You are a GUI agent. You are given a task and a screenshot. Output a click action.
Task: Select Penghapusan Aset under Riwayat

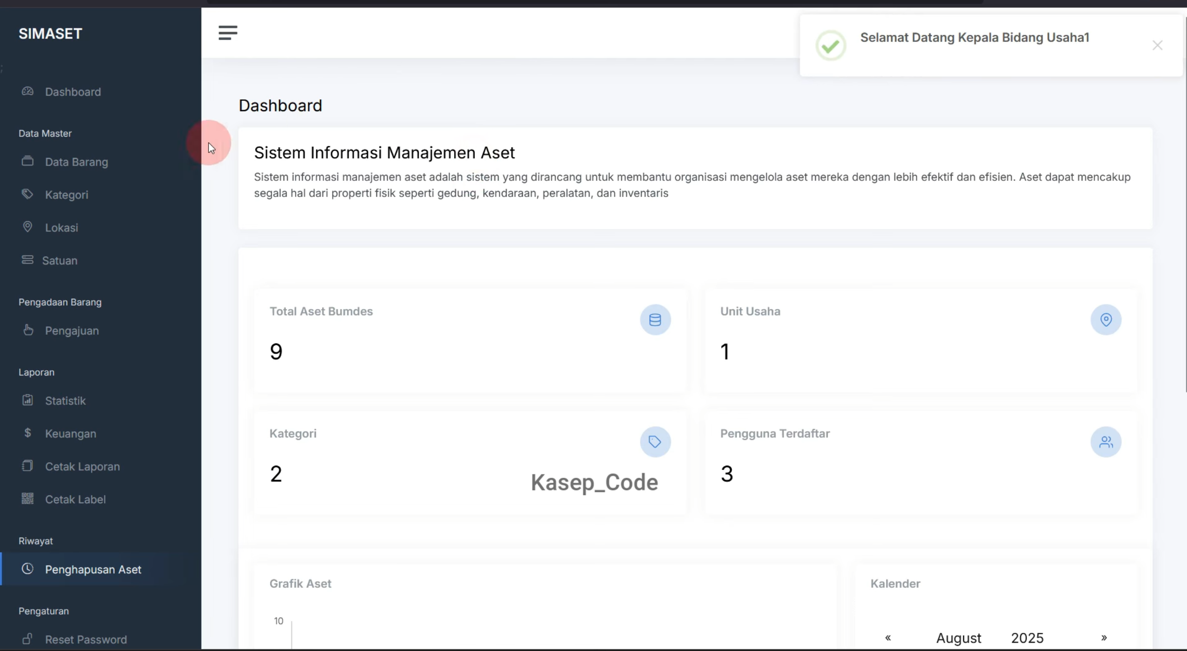pos(93,570)
